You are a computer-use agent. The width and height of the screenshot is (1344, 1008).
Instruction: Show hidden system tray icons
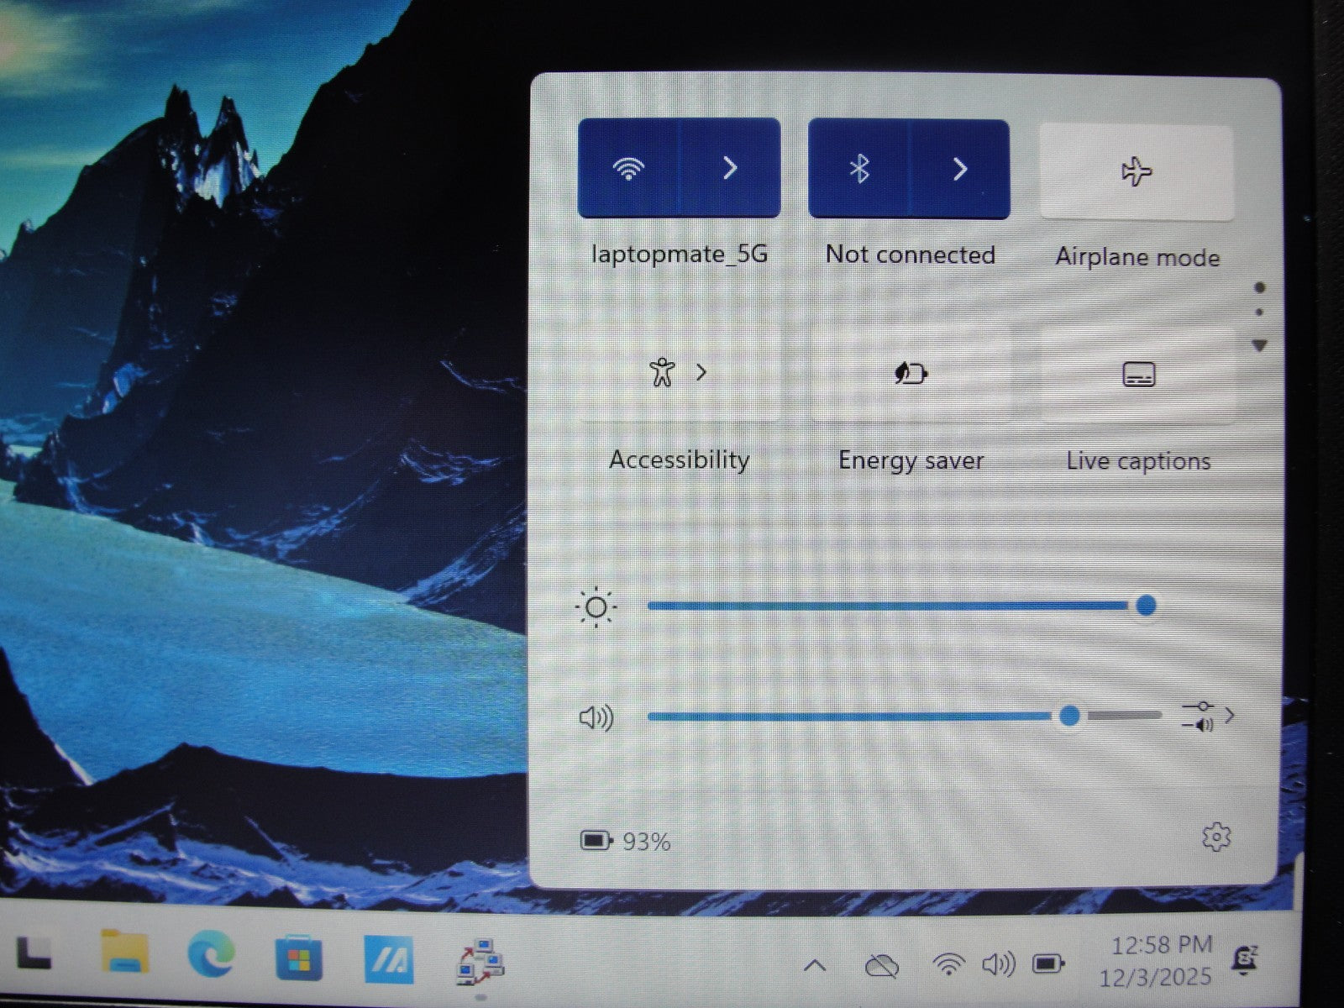point(814,966)
